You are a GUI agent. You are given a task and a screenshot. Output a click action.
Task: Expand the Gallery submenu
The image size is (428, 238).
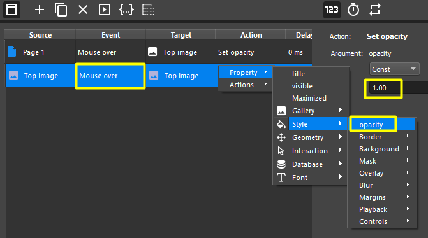pos(311,111)
